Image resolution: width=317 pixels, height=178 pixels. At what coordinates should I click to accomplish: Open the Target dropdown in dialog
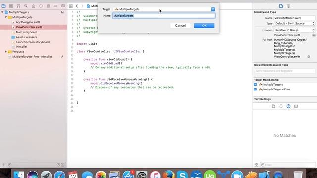coord(164,9)
